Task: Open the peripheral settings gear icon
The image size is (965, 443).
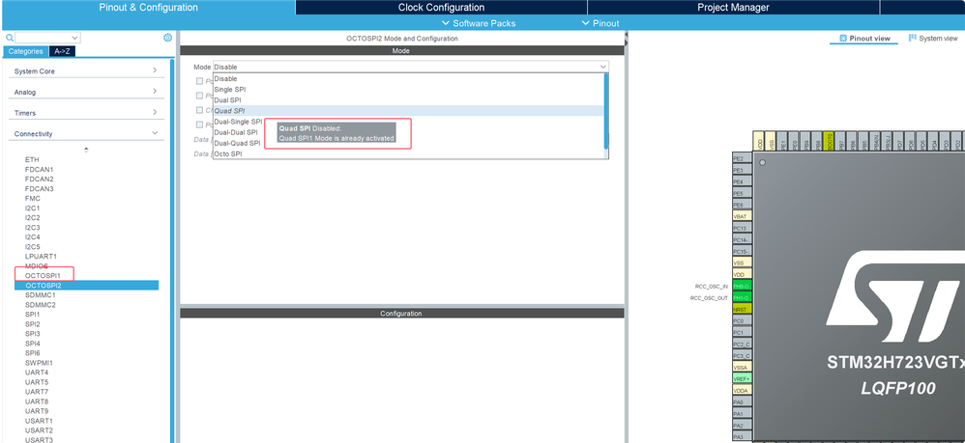Action: (167, 38)
